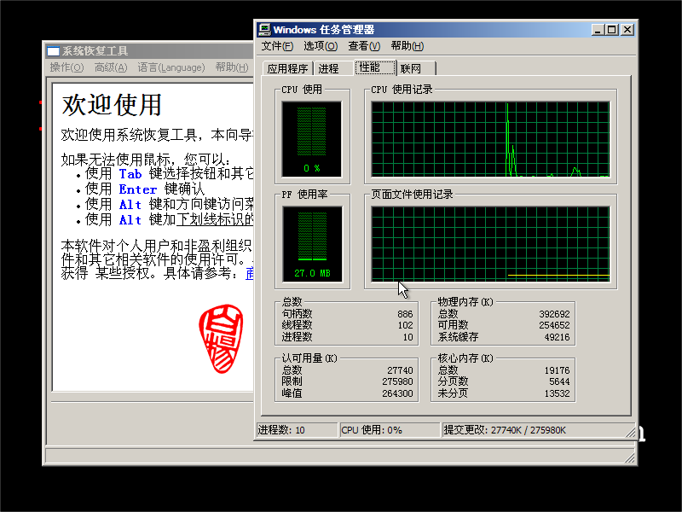Open the 查看(V) menu in Task Manager

pyautogui.click(x=364, y=46)
